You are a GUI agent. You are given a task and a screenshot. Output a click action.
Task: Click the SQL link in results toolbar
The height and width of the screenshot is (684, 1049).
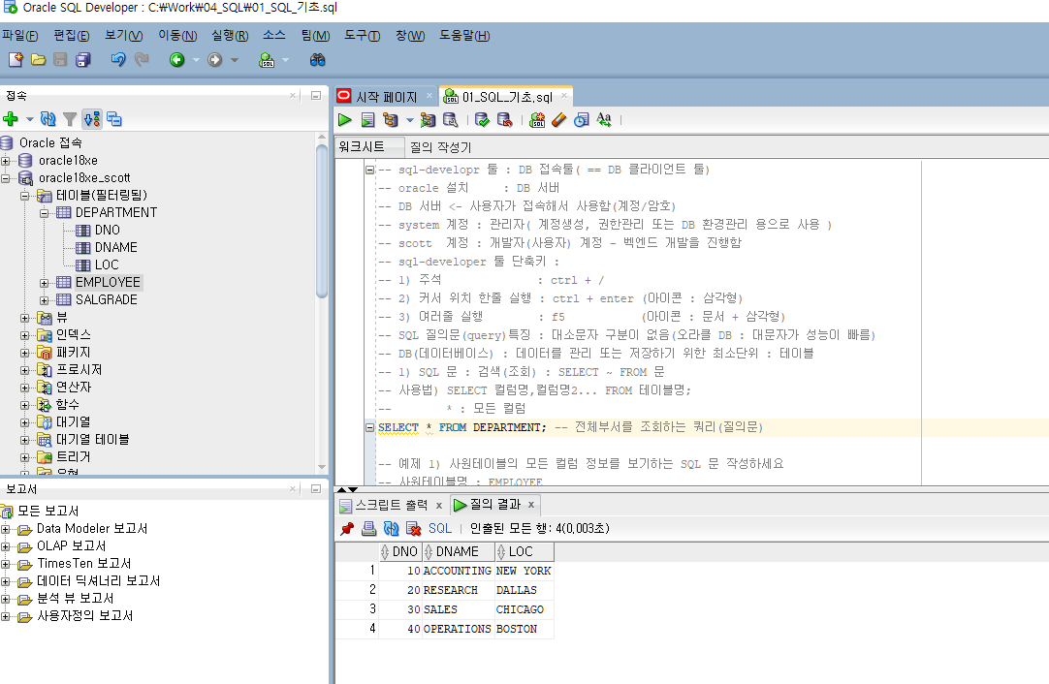coord(439,528)
